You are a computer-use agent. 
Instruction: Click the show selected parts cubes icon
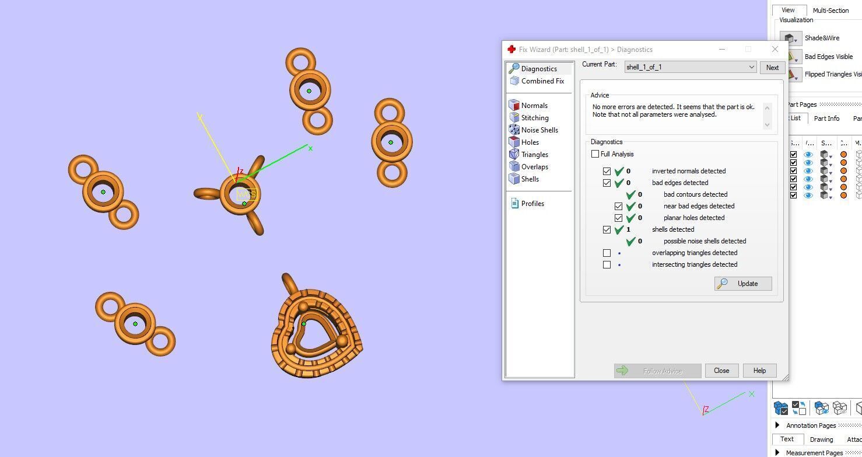(x=822, y=408)
